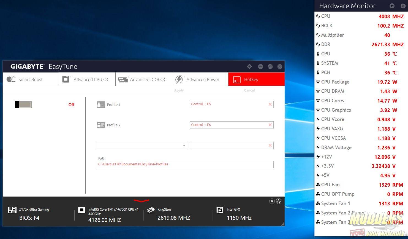Screen dimensions: 408x239
Task: Click the memory icon by KingSton
Action: pyautogui.click(x=151, y=210)
